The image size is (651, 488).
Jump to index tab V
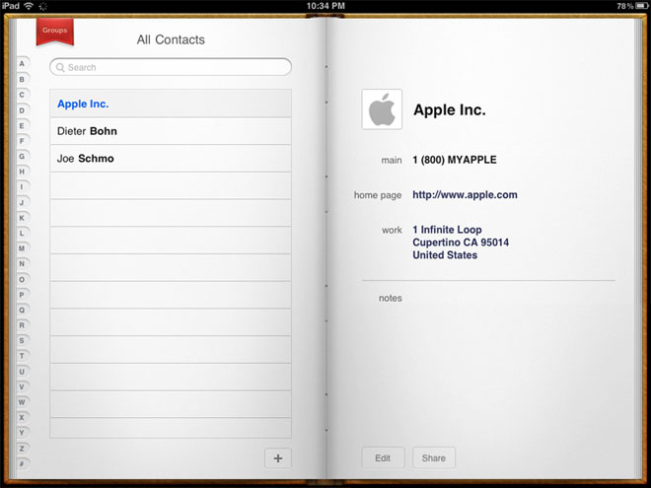(x=22, y=386)
